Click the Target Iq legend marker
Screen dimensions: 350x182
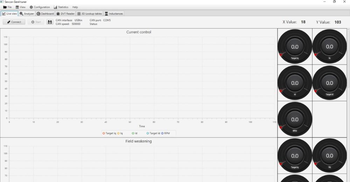[104, 133]
